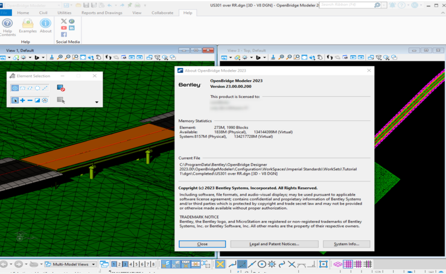Click Zoom In magnifier in View 3 toolbar

(x=281, y=57)
